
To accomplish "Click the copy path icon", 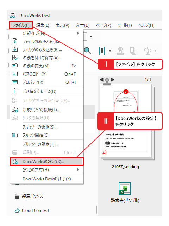I will (x=15, y=74).
